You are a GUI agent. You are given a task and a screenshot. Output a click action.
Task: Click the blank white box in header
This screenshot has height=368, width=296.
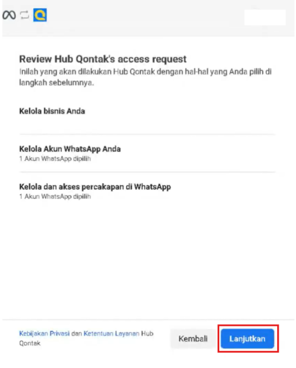265,17
